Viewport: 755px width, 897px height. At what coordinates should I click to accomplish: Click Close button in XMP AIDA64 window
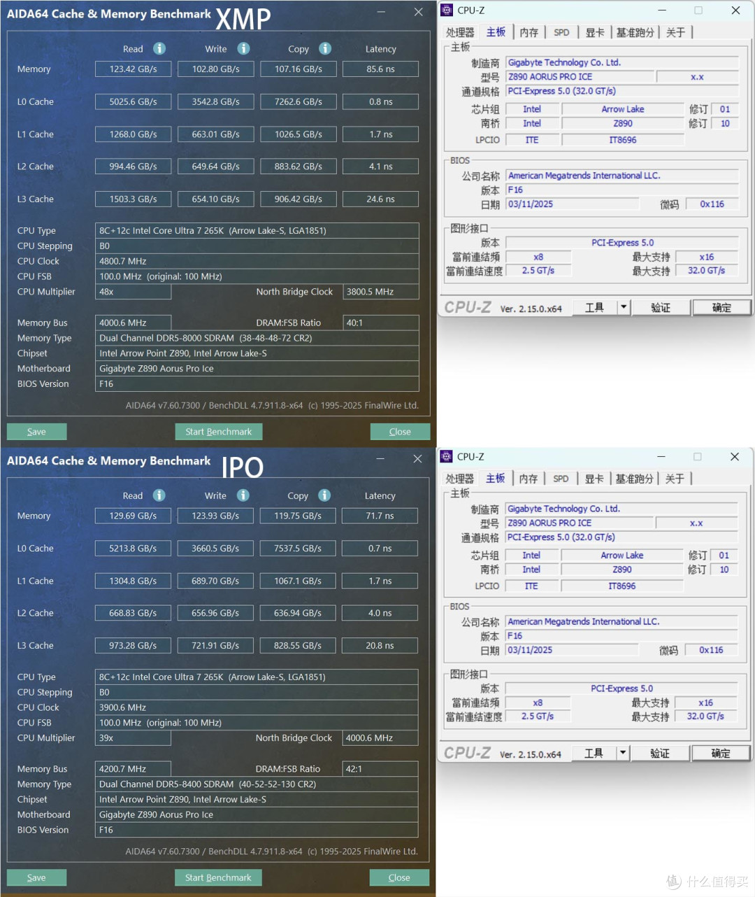(400, 432)
